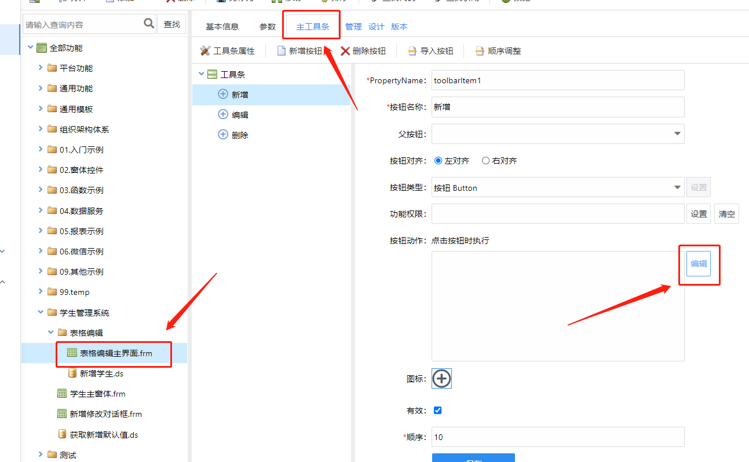Click the folder icon of 测试
The height and width of the screenshot is (462, 749).
(52, 454)
